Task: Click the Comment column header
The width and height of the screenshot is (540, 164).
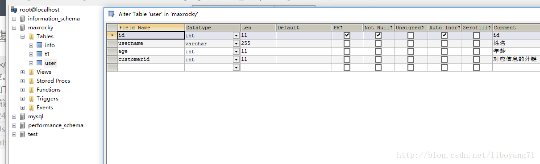Action: coord(516,28)
